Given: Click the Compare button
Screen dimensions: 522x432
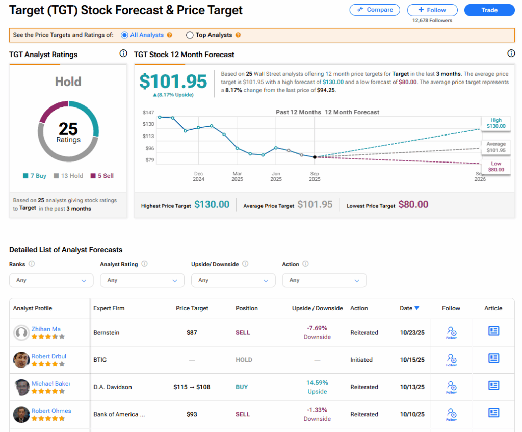Looking at the screenshot, I should (375, 10).
